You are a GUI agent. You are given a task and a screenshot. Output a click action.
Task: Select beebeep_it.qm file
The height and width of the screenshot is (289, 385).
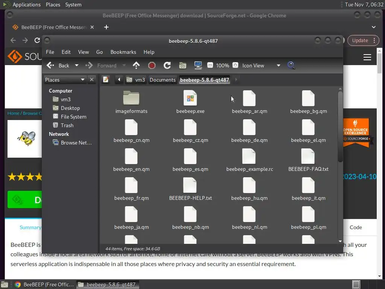tap(308, 189)
